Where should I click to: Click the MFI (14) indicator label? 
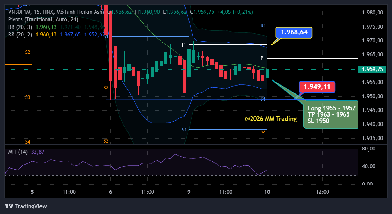[18, 152]
